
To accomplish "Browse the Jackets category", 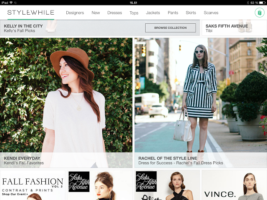I will point(153,13).
